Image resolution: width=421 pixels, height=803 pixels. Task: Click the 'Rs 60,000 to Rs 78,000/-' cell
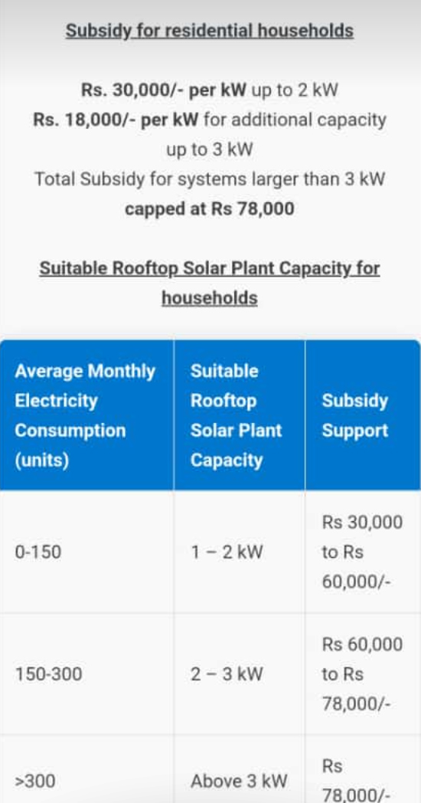click(362, 674)
